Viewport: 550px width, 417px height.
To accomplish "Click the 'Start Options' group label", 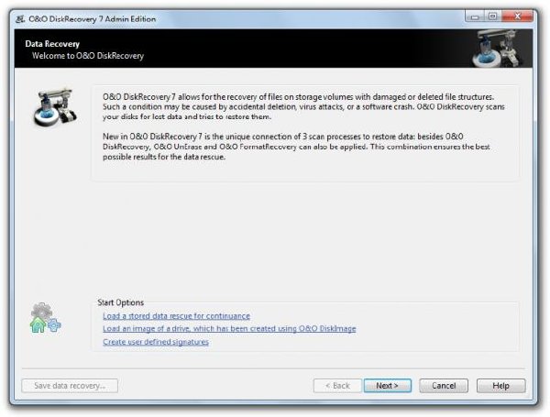I will (121, 302).
